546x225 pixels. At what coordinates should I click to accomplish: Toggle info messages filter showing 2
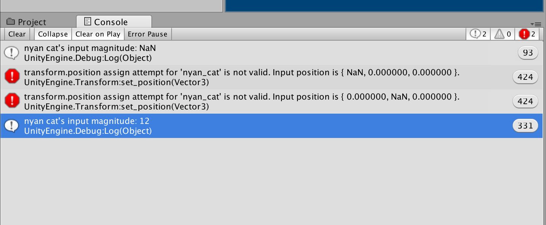(x=478, y=34)
